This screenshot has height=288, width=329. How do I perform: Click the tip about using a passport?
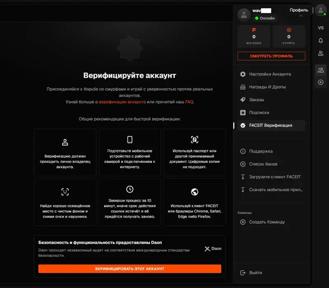(195, 152)
